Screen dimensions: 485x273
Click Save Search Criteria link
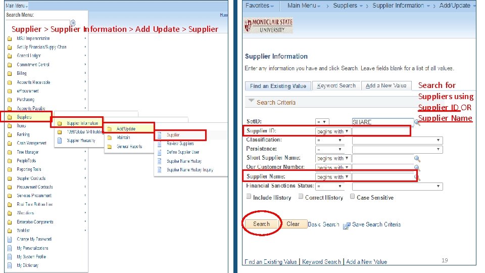click(376, 224)
